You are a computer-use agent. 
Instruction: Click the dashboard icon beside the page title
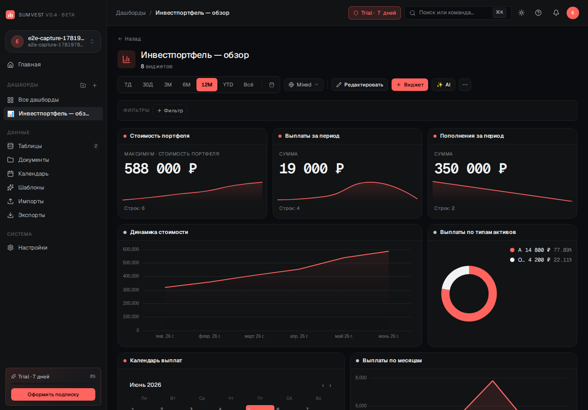coord(127,59)
